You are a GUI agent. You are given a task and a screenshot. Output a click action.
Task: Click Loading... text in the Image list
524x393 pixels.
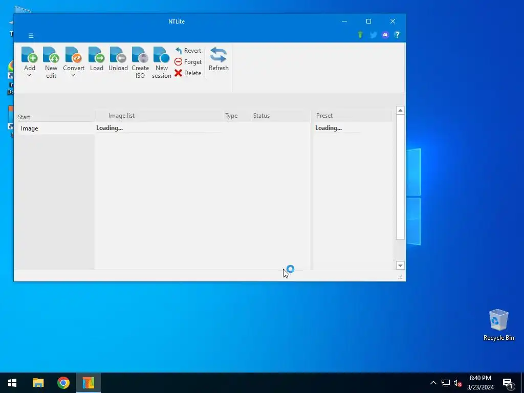coord(110,128)
